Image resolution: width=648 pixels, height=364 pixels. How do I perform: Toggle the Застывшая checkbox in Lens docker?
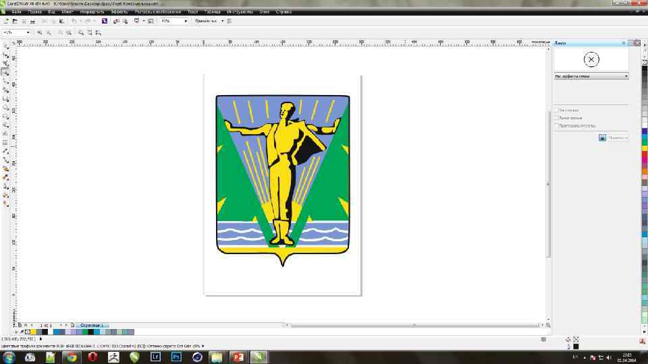point(557,110)
